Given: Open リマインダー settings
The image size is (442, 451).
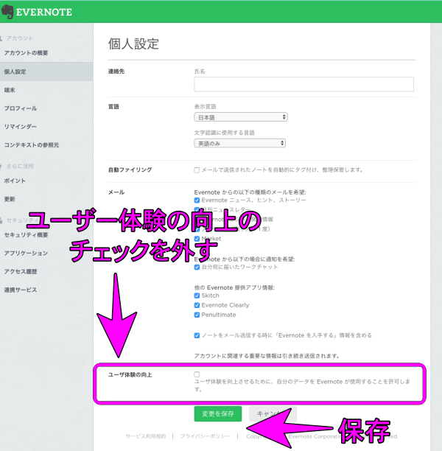Looking at the screenshot, I should pos(21,127).
